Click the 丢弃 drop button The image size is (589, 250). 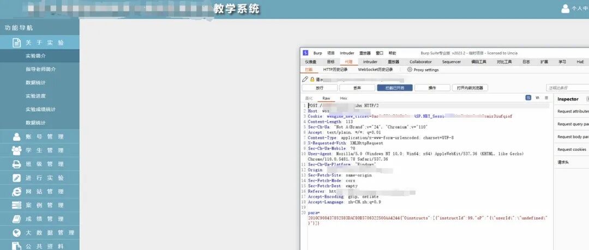357,88
